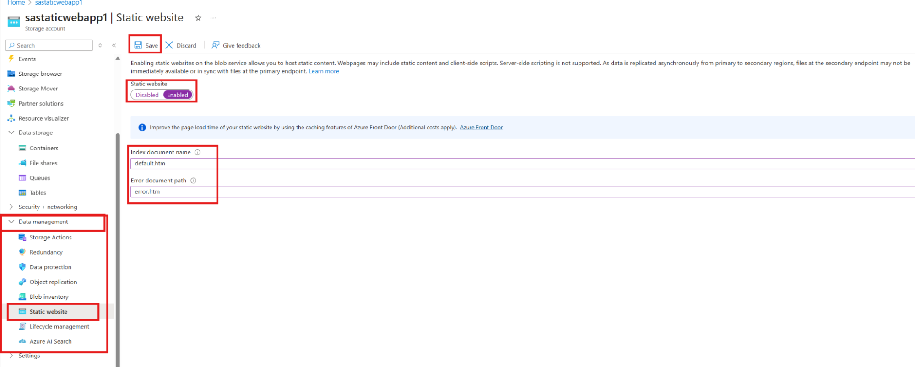Click the sidebar Search box
915x367 pixels.
click(x=49, y=45)
